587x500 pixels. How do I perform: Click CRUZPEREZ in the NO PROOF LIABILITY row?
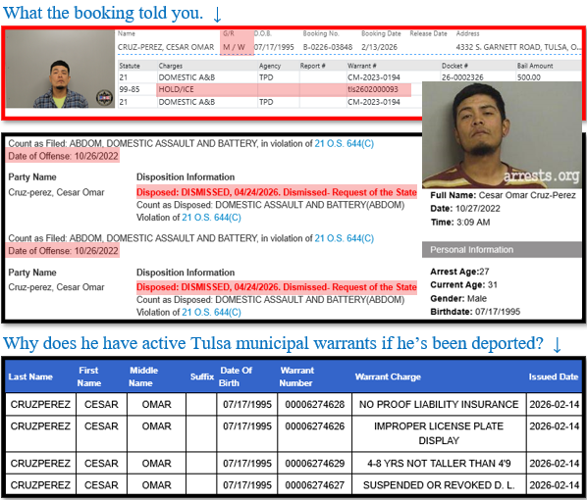pyautogui.click(x=40, y=404)
